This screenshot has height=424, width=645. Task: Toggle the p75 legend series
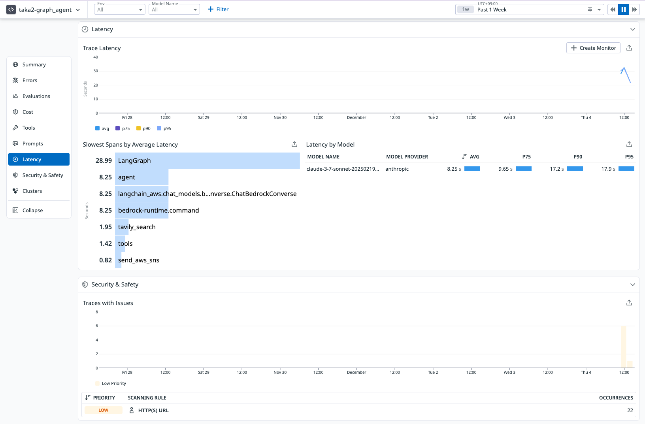[123, 128]
